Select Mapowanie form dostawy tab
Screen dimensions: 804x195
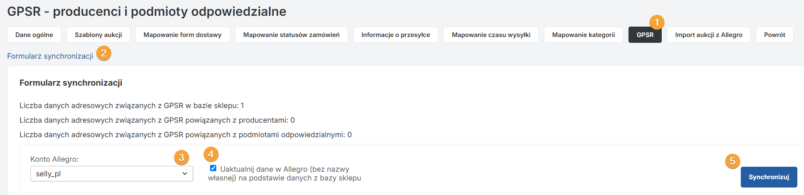[x=182, y=35]
